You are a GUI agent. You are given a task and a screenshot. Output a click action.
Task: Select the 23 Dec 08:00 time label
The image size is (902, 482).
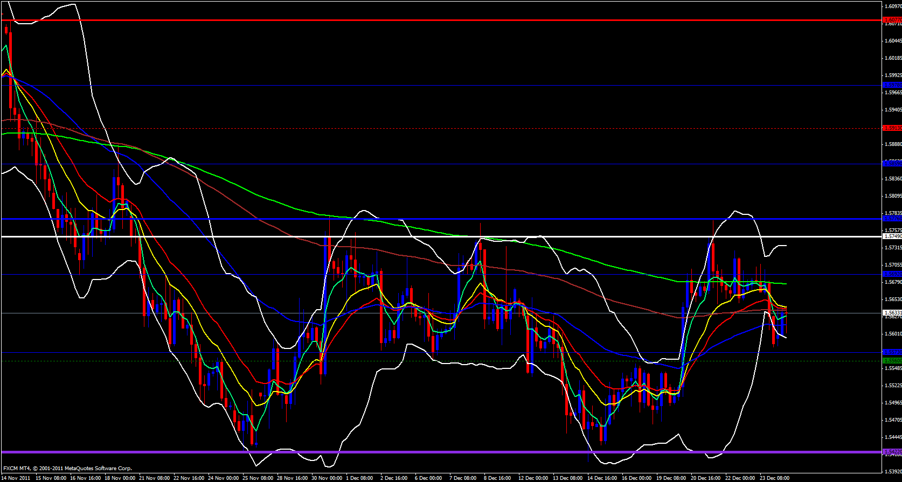(x=775, y=478)
